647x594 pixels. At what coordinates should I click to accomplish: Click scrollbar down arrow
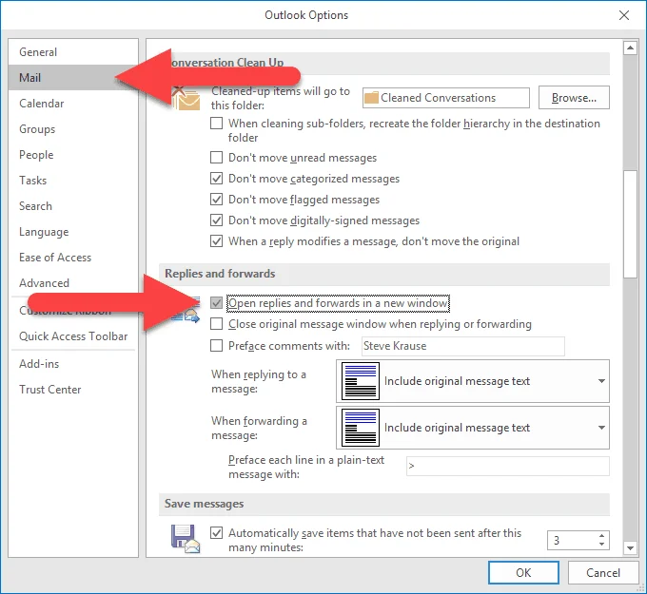pos(630,547)
